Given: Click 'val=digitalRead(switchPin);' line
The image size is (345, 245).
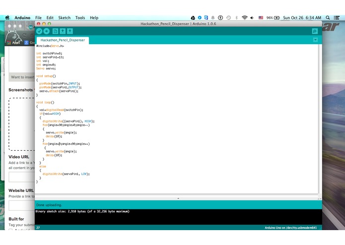Looking at the screenshot, I should coord(61,110).
